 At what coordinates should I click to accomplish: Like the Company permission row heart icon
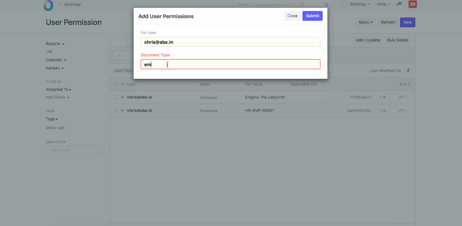pyautogui.click(x=123, y=97)
